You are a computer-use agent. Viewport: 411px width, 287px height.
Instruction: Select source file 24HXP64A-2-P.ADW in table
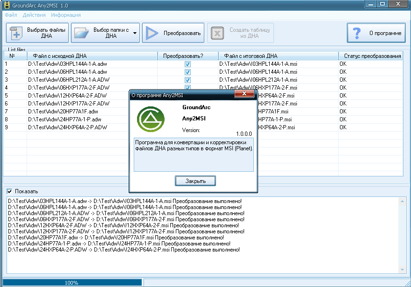(68, 127)
